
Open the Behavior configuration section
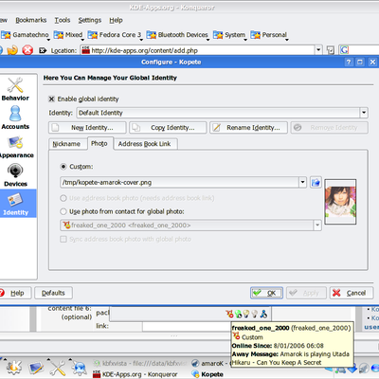click(x=15, y=89)
